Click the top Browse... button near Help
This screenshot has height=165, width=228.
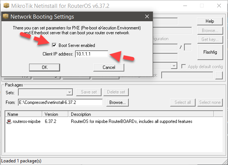click(x=210, y=31)
